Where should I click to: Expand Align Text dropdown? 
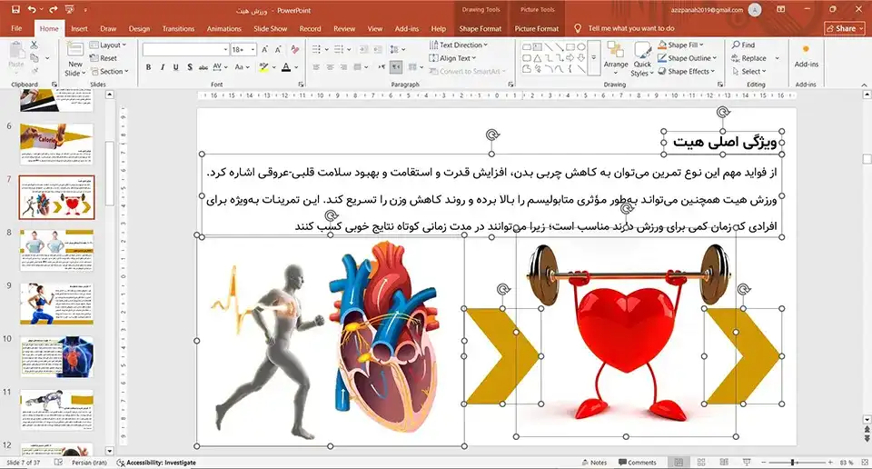(452, 58)
